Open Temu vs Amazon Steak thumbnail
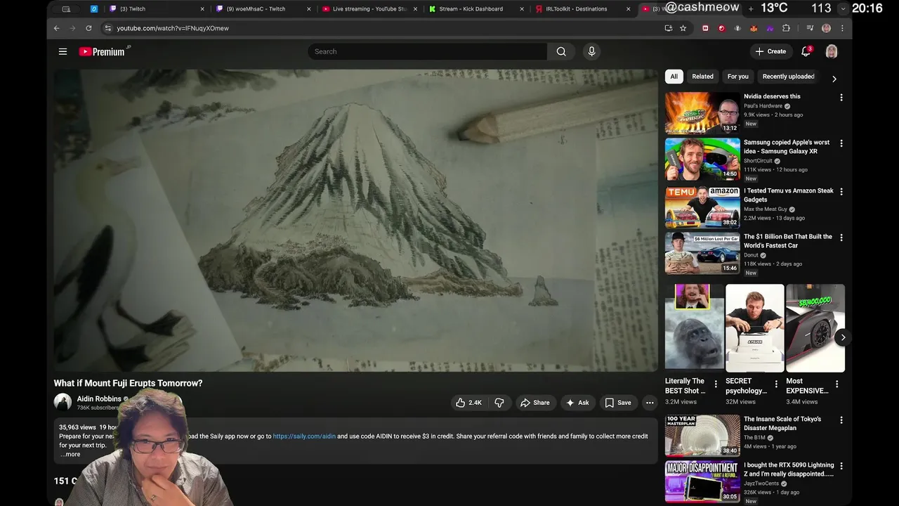The image size is (899, 506). (702, 207)
